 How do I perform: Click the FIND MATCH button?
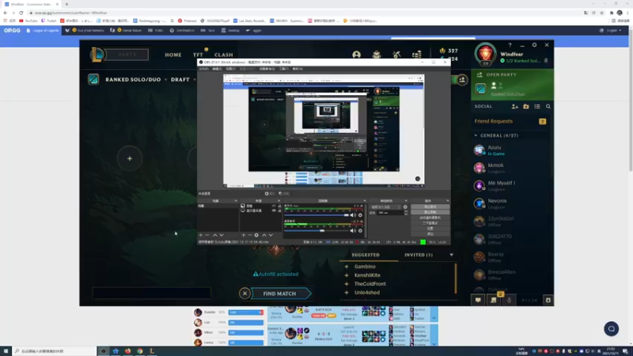(281, 294)
